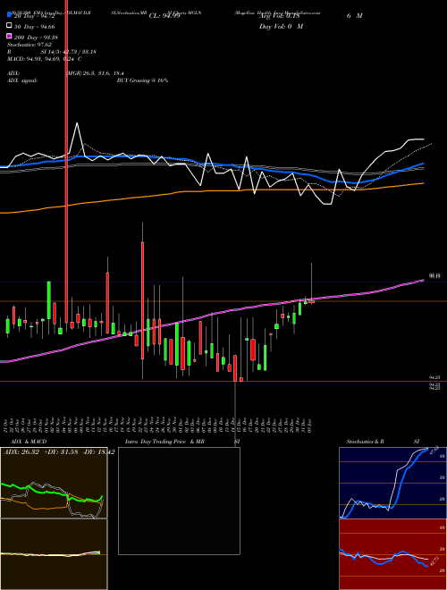
Task: Click the 'BUY Growing @ 16%' signal text
Action: (x=142, y=80)
